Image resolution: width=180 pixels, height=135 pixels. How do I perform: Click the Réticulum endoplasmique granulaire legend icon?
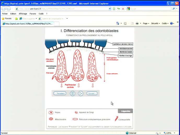click(x=75, y=119)
